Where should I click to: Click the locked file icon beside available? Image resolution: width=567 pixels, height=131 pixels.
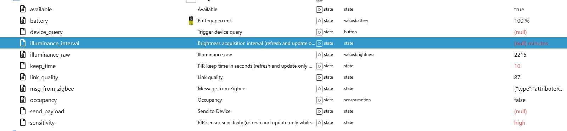pos(23,9)
